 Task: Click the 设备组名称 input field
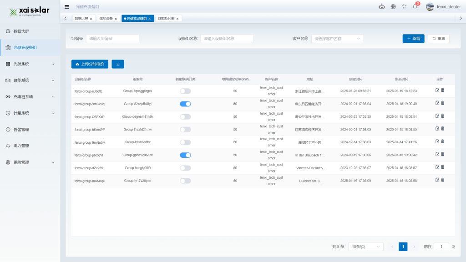(227, 39)
